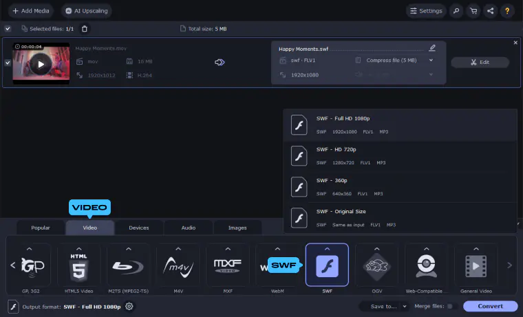
Task: Expand presets above 3GP format
Action: [x=30, y=249]
